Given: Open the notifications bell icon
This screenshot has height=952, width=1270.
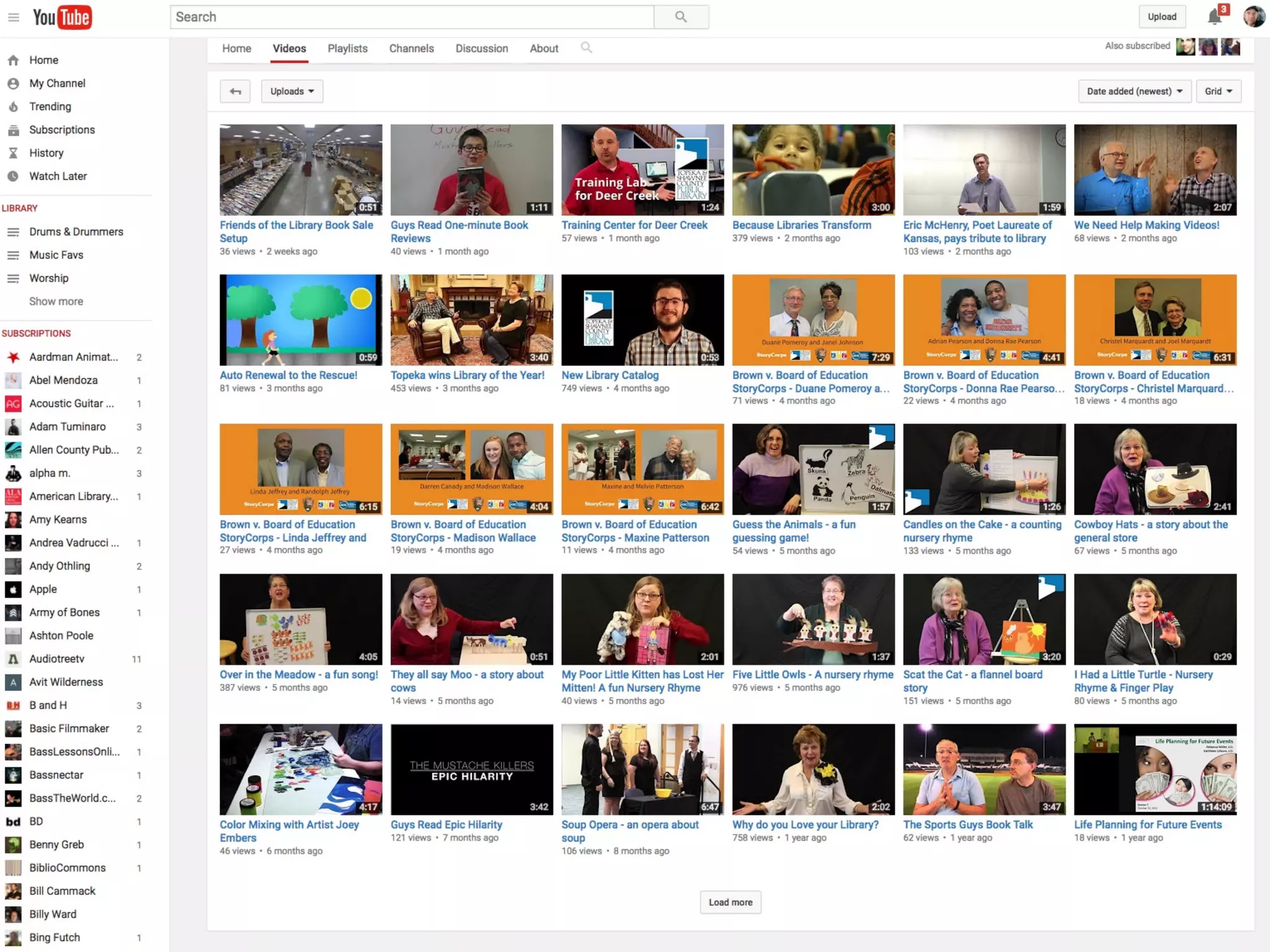Looking at the screenshot, I should (x=1215, y=17).
